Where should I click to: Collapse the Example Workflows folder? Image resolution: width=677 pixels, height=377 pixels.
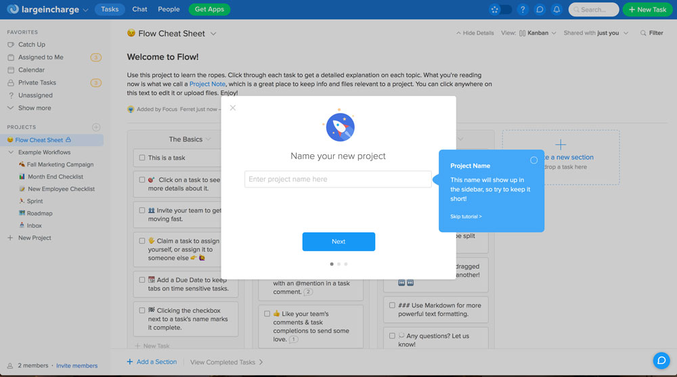[x=11, y=152]
